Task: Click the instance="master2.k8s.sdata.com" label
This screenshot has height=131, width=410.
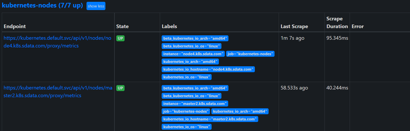Action: point(195,104)
